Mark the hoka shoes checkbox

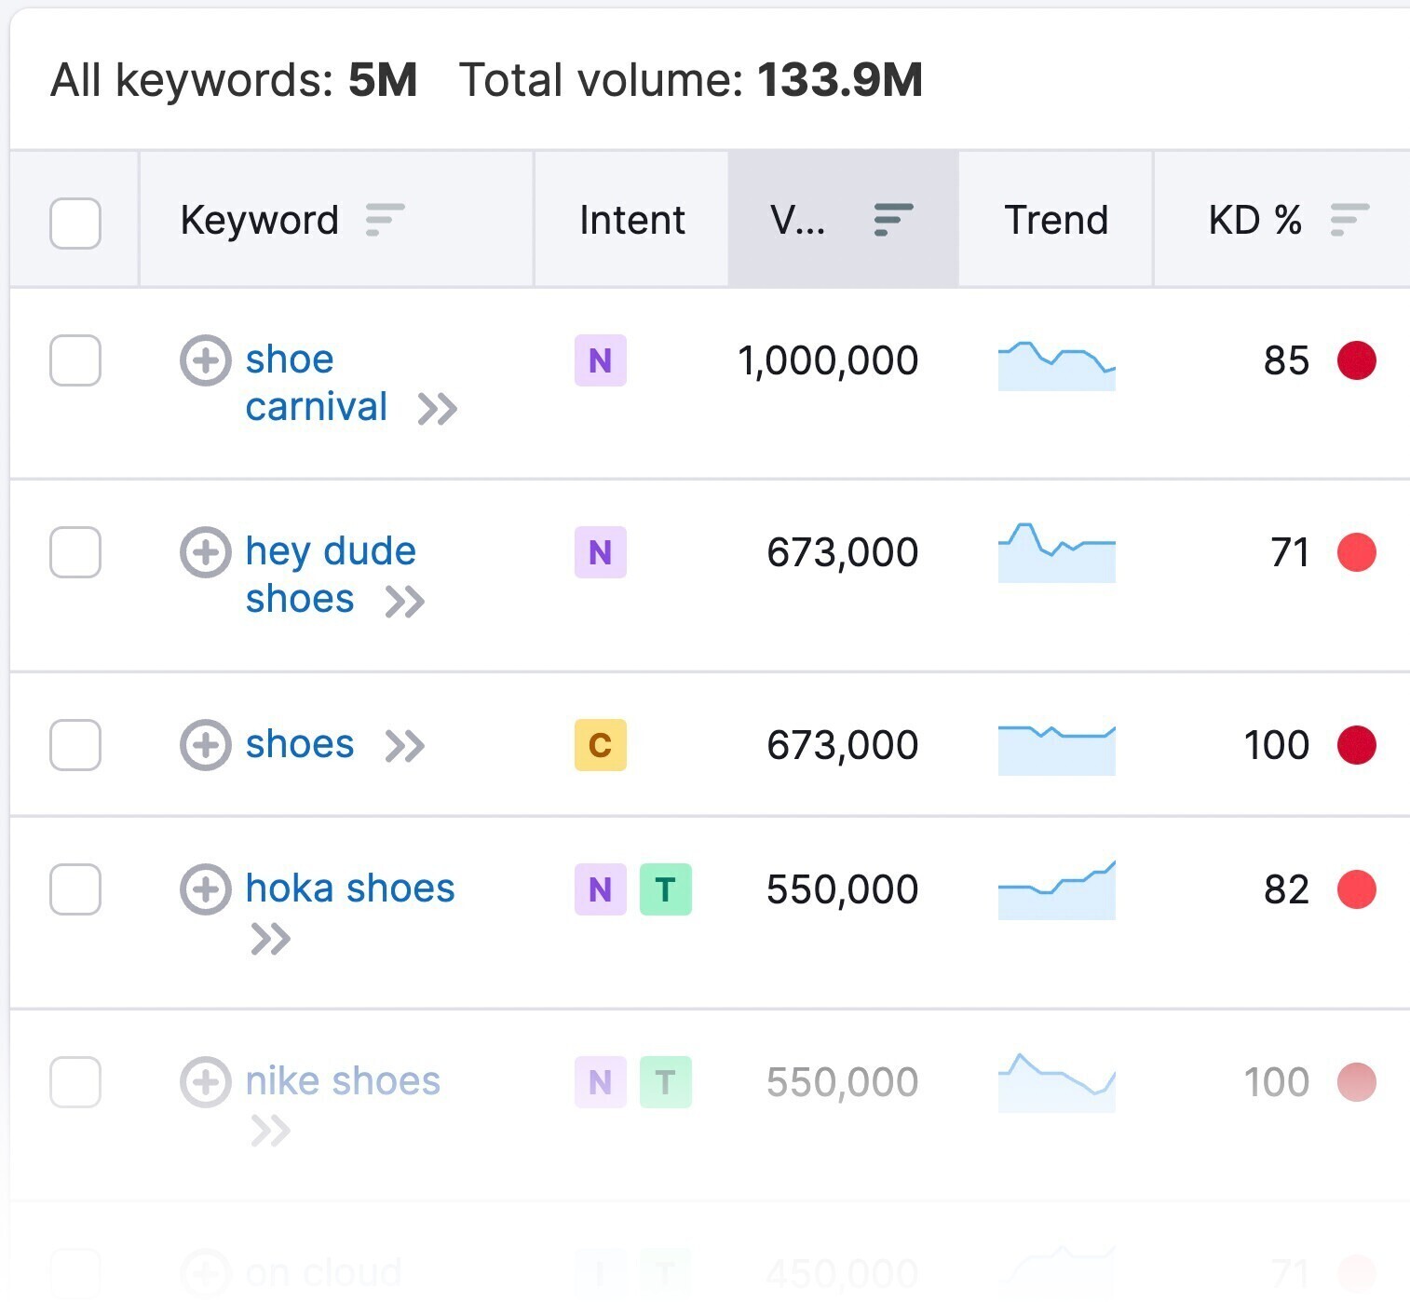(75, 889)
